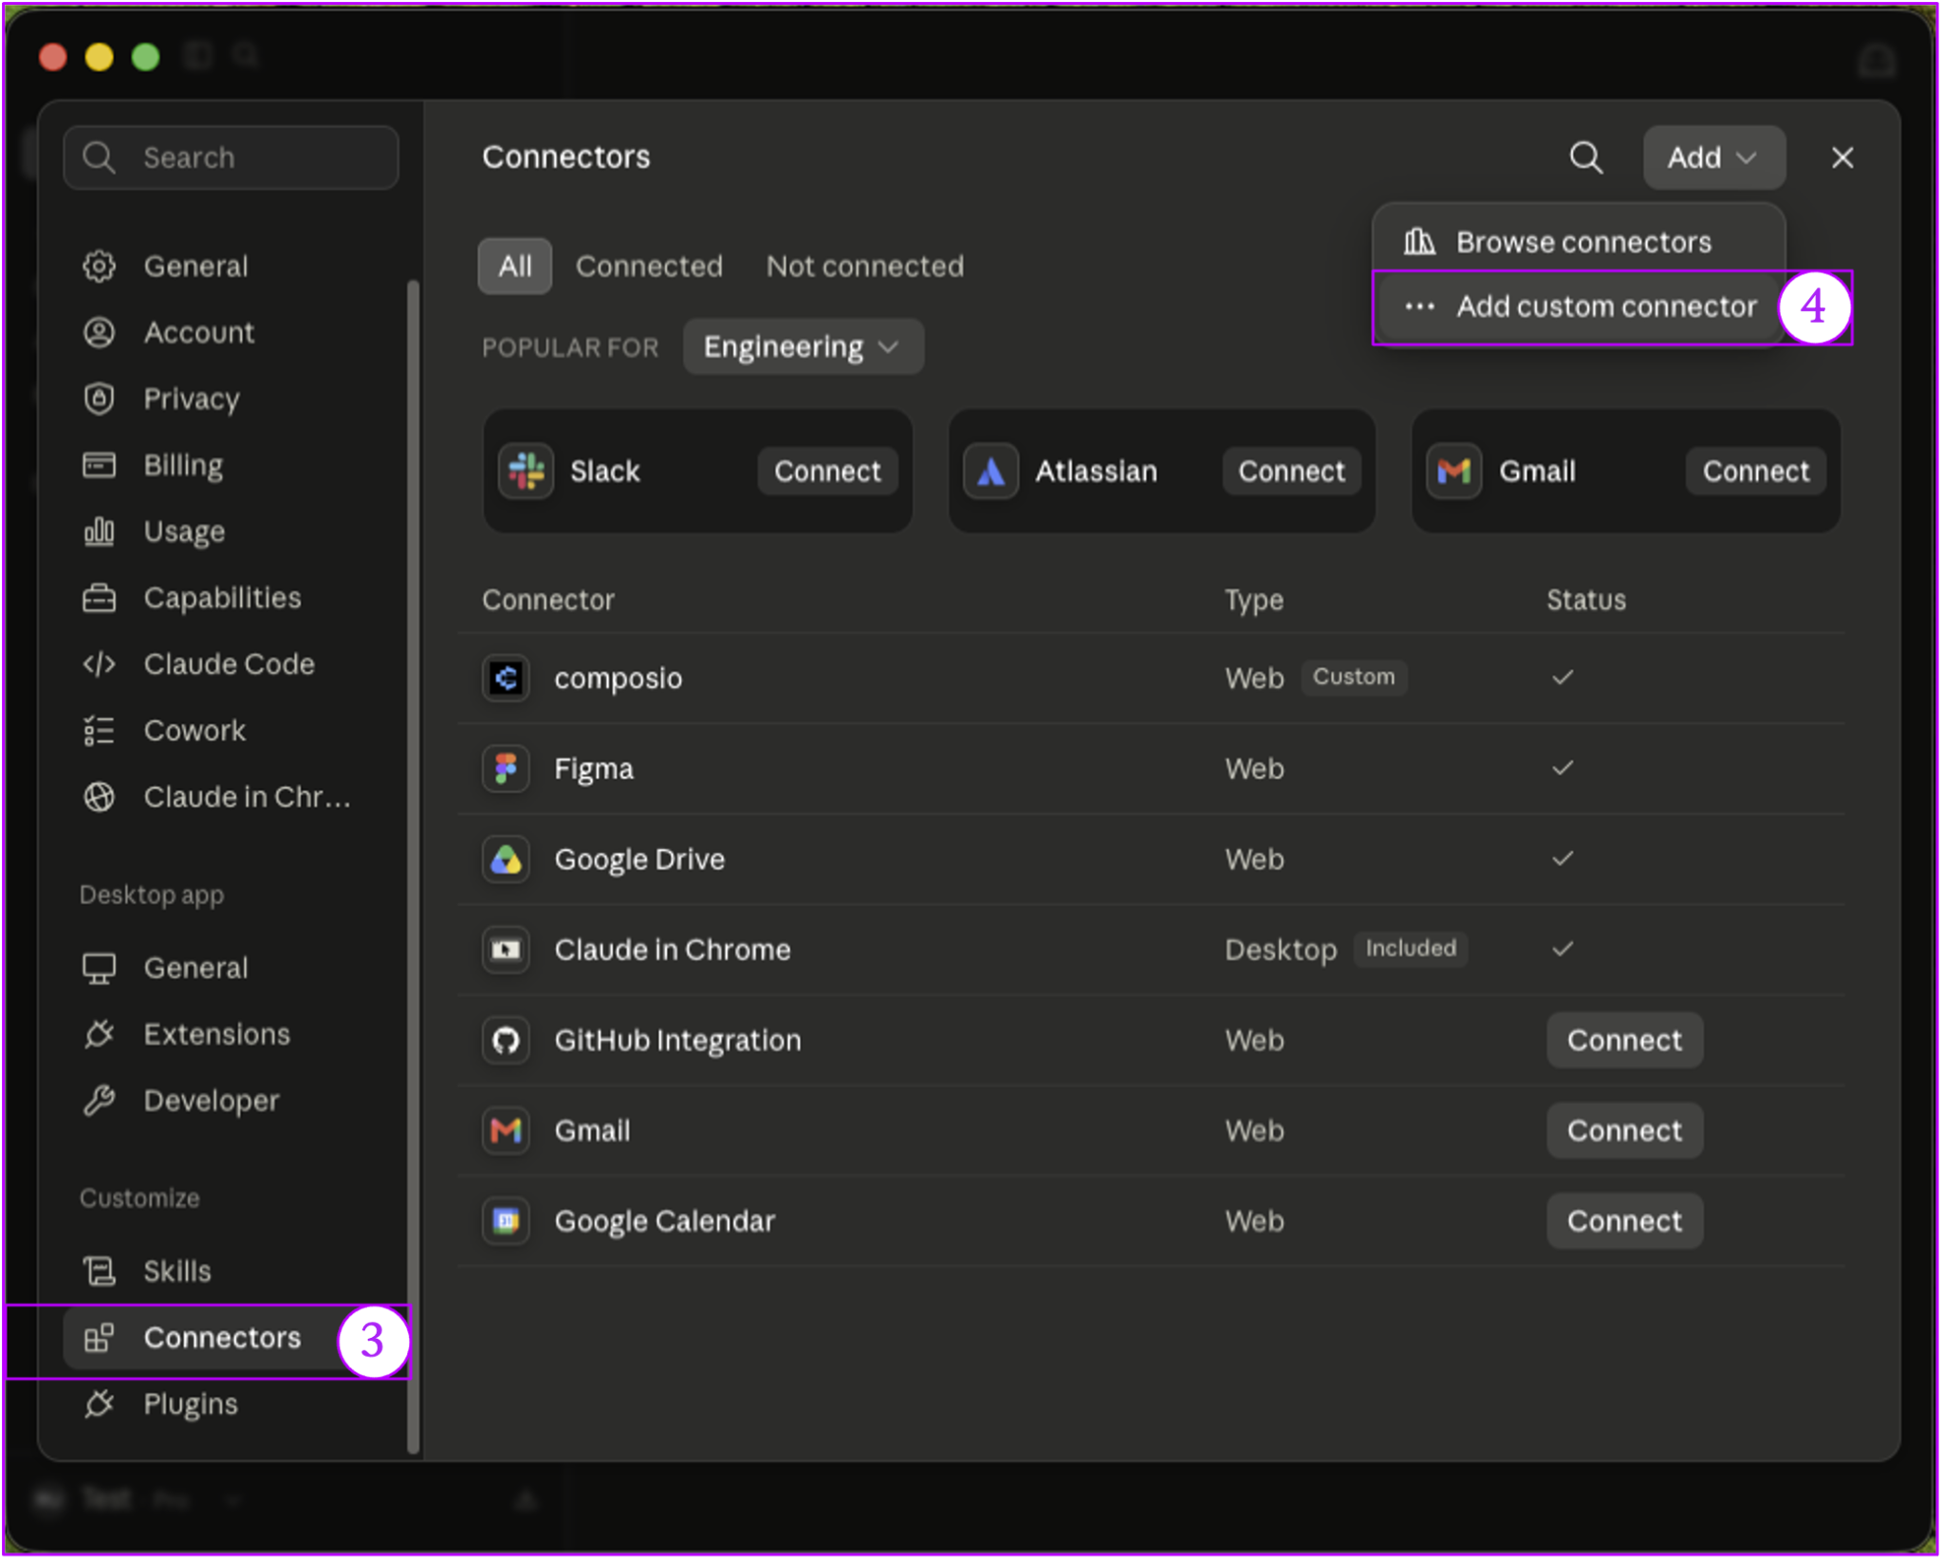Image resolution: width=1943 pixels, height=1558 pixels.
Task: Connect Gmail from the popular card
Action: [x=1755, y=471]
